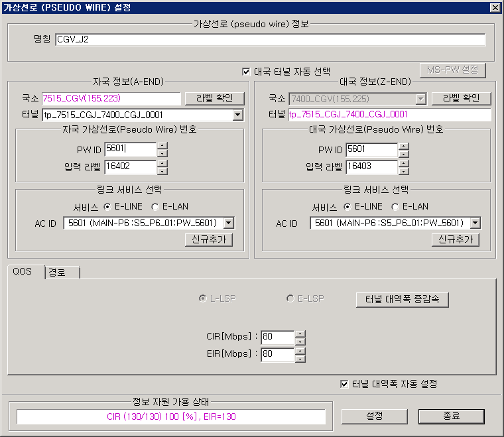Click A-END 신규추가 button

(x=209, y=239)
